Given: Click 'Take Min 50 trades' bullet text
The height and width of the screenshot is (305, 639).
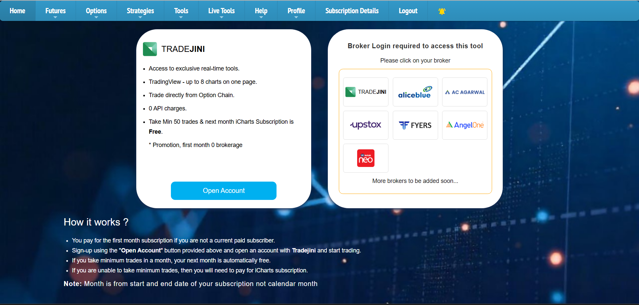Looking at the screenshot, I should (x=221, y=127).
